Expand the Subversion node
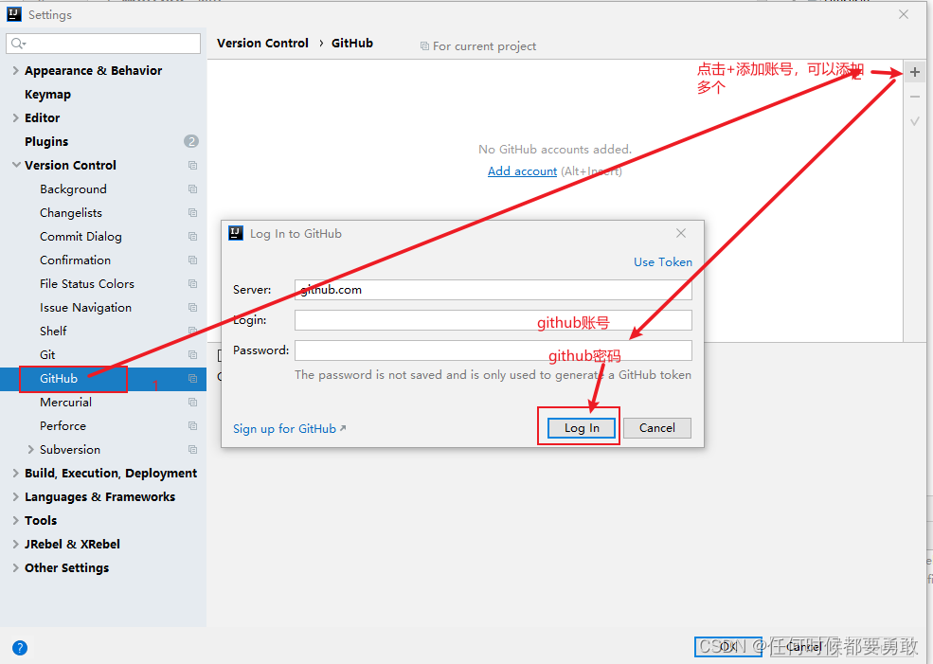This screenshot has width=933, height=664. tap(31, 449)
